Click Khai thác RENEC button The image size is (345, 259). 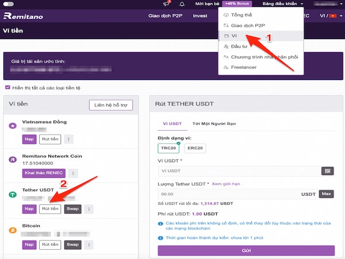(44, 173)
